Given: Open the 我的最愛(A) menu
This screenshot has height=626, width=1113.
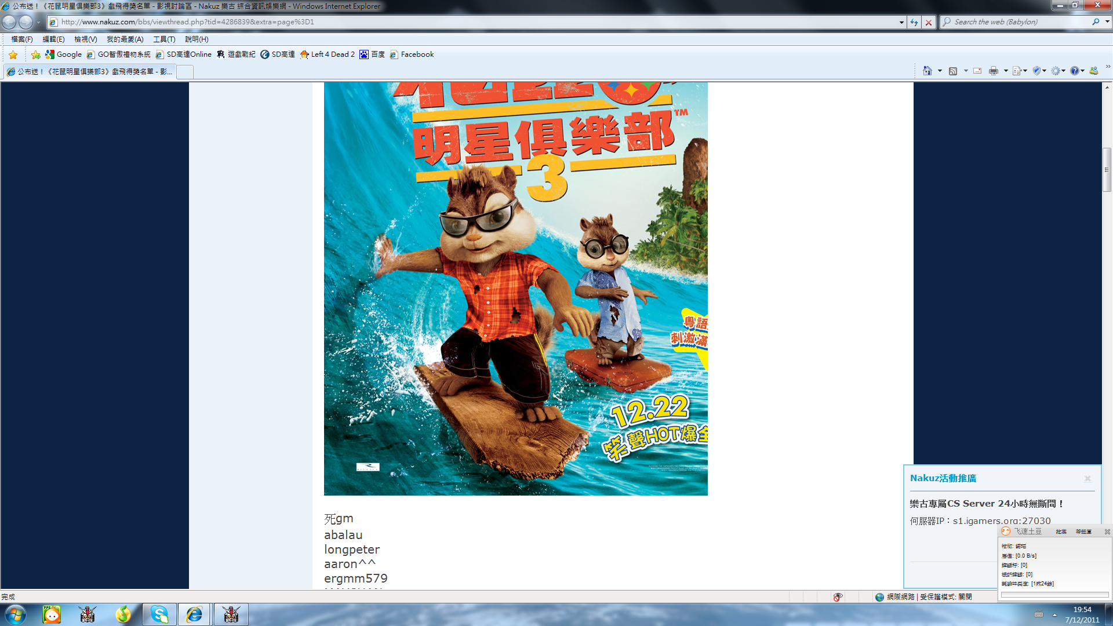Looking at the screenshot, I should (125, 39).
